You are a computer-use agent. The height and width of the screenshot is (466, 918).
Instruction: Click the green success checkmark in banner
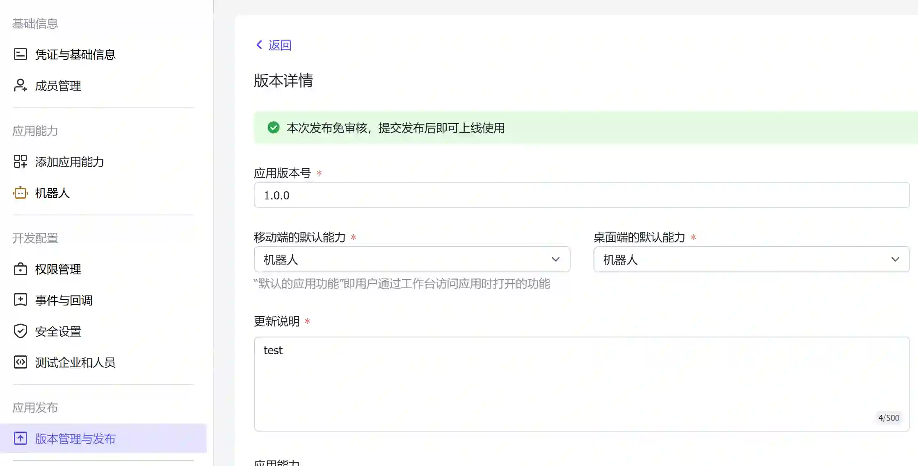tap(273, 128)
